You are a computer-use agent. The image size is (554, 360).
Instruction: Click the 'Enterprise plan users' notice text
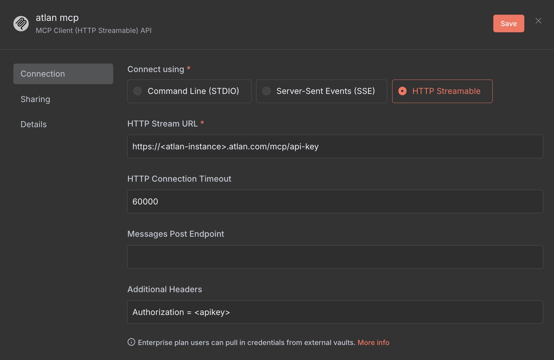click(x=247, y=342)
